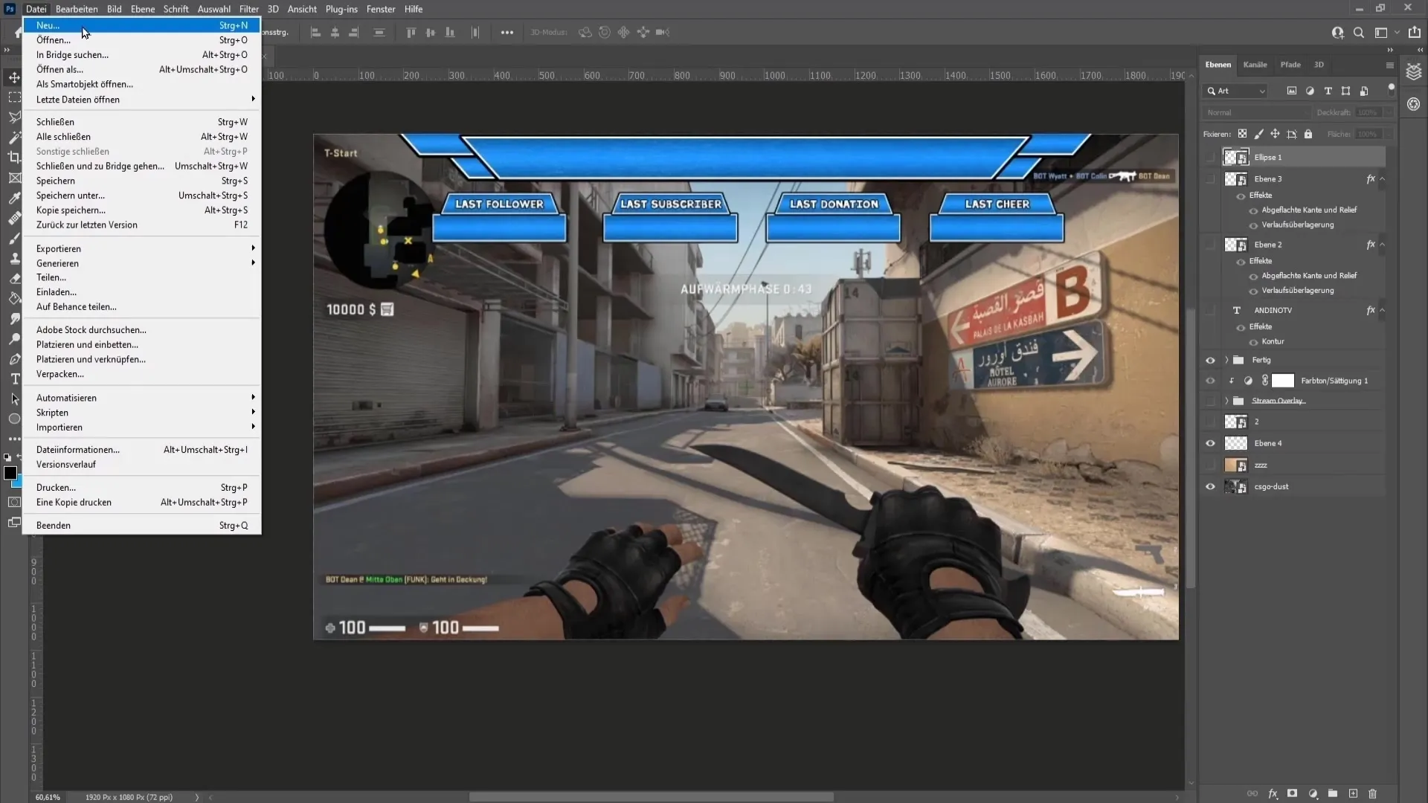Open Automatisieren submenu
Image resolution: width=1428 pixels, height=803 pixels.
(x=141, y=398)
